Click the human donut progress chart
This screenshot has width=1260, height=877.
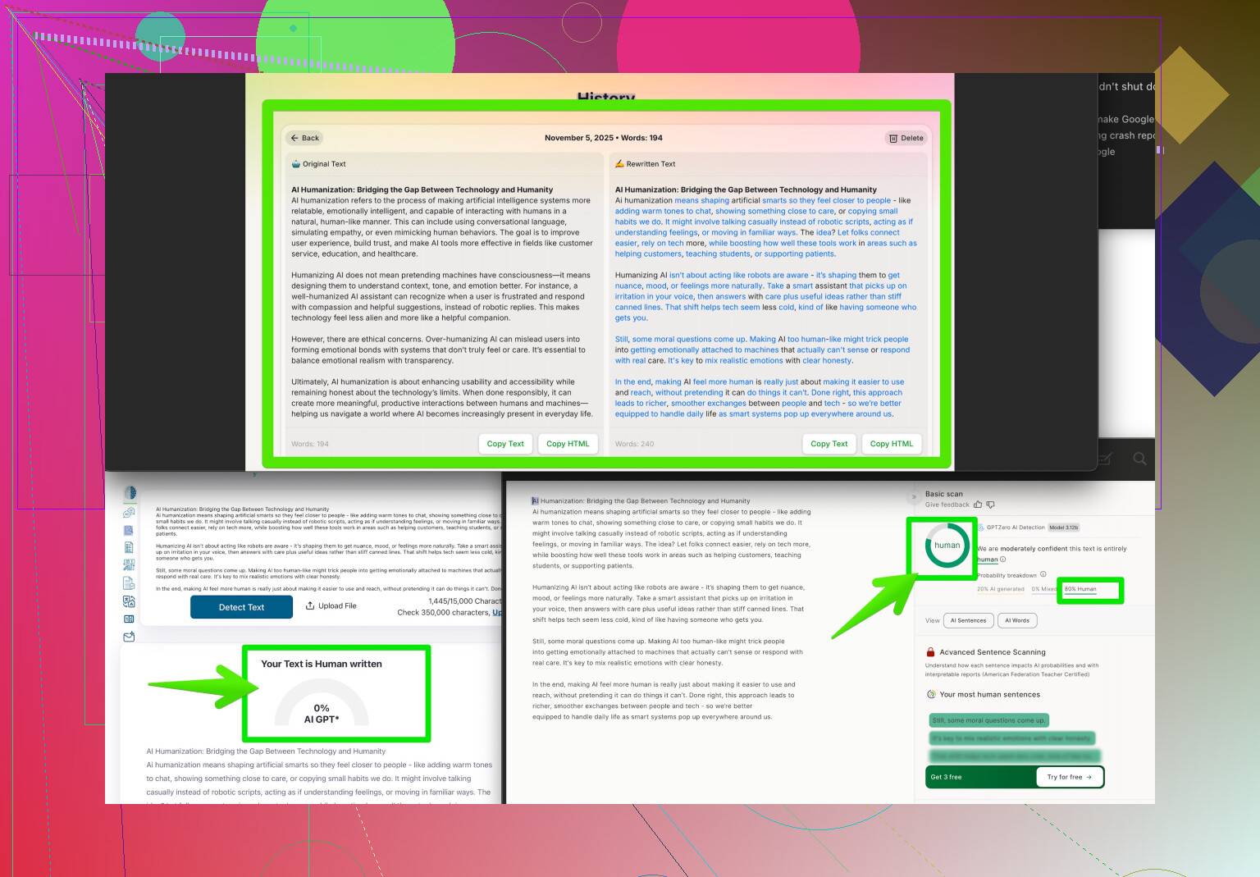(947, 546)
